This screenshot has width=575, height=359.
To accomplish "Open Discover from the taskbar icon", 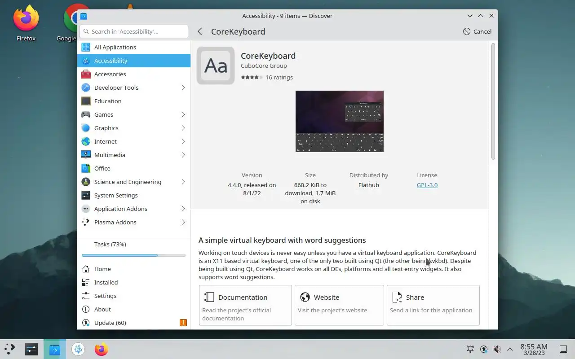I will click(x=55, y=349).
